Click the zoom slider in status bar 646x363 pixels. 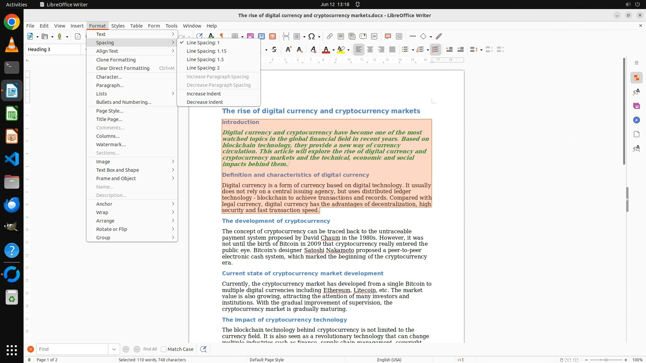click(x=606, y=360)
